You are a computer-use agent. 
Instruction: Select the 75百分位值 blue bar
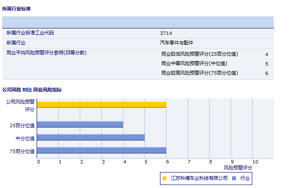pos(102,150)
